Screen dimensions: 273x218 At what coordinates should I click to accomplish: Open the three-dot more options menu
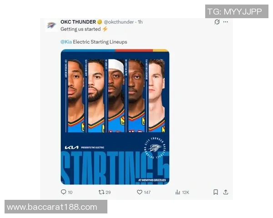click(x=226, y=22)
